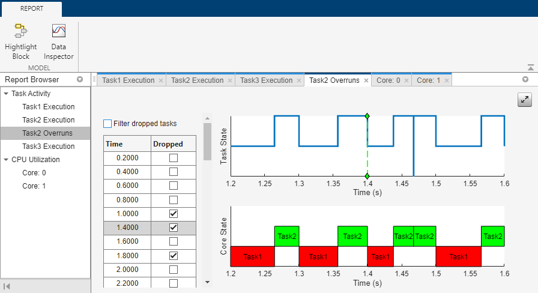Click the table scroll up arrow
Image resolution: width=538 pixels, height=293 pixels.
(207, 118)
